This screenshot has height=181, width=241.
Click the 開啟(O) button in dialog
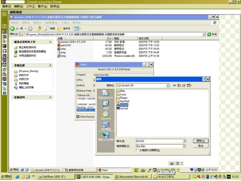click(x=201, y=141)
